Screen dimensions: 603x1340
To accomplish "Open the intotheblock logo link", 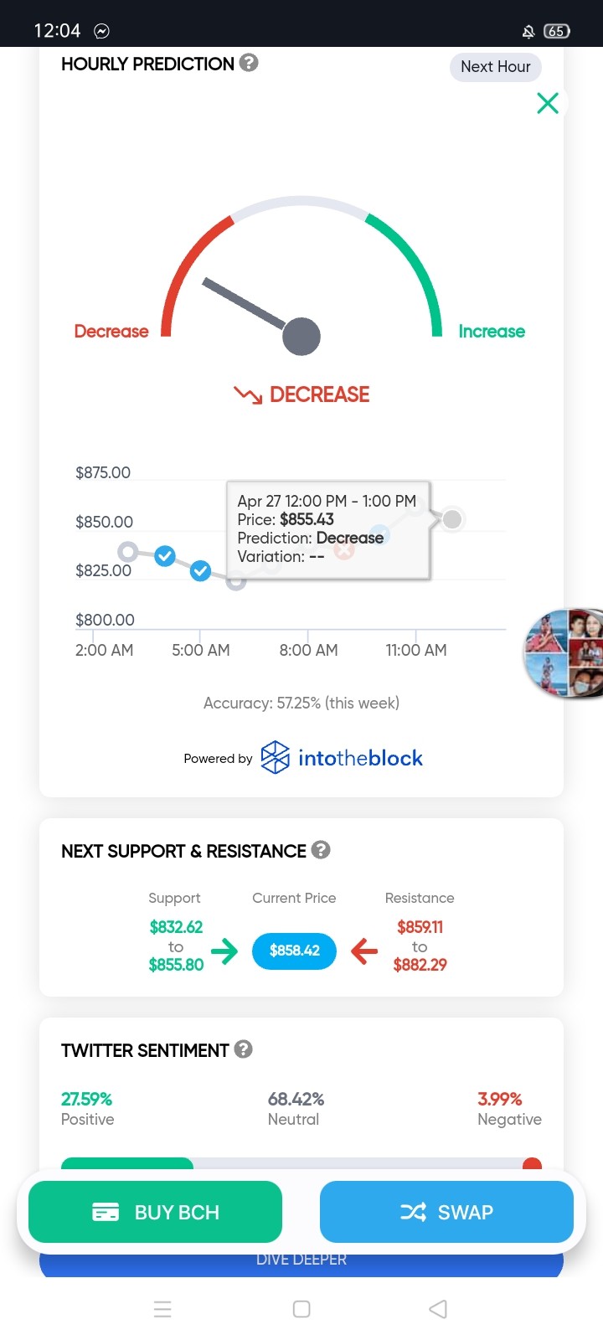I will click(x=342, y=758).
